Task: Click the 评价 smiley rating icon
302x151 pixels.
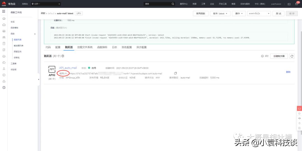Action: (x=262, y=56)
